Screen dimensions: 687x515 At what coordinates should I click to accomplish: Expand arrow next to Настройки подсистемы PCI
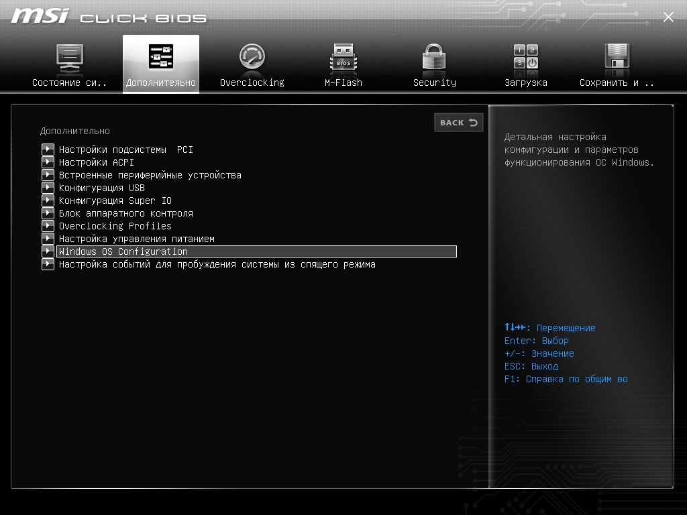[48, 150]
